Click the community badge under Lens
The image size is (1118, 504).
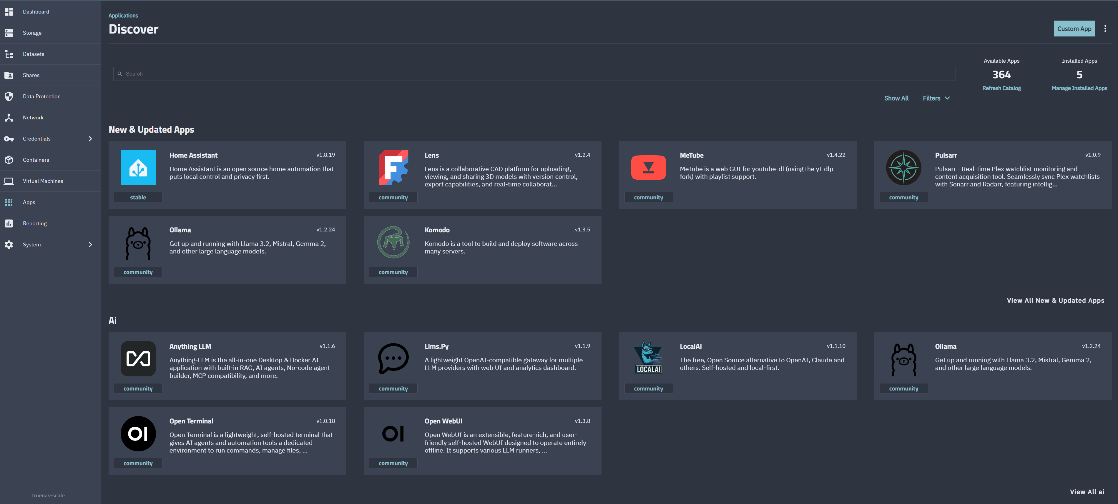pos(393,197)
